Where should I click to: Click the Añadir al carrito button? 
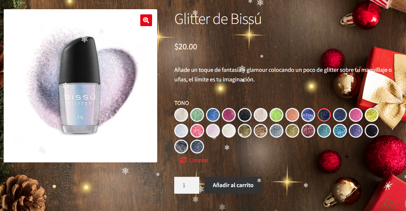pyautogui.click(x=233, y=185)
